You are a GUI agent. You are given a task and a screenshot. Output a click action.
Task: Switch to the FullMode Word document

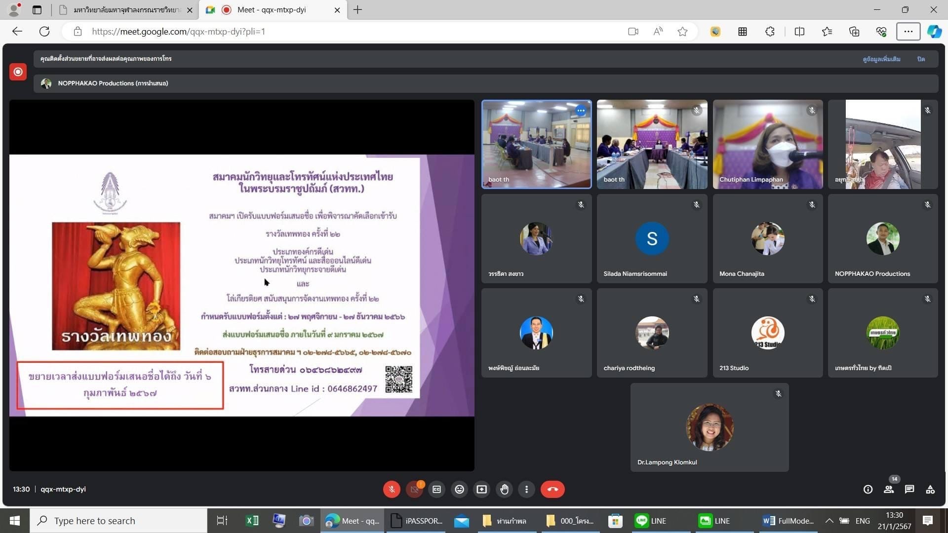788,521
